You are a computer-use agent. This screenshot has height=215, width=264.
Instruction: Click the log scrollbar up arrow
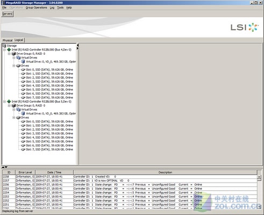point(259,177)
